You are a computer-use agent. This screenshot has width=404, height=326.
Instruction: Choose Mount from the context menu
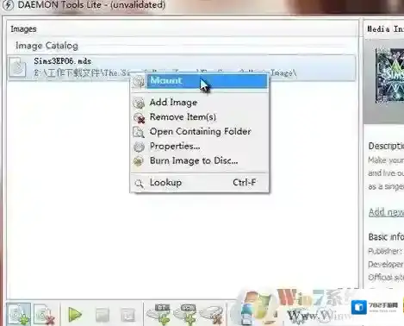(200, 81)
